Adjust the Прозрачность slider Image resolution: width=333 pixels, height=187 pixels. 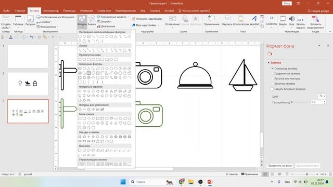click(x=292, y=102)
